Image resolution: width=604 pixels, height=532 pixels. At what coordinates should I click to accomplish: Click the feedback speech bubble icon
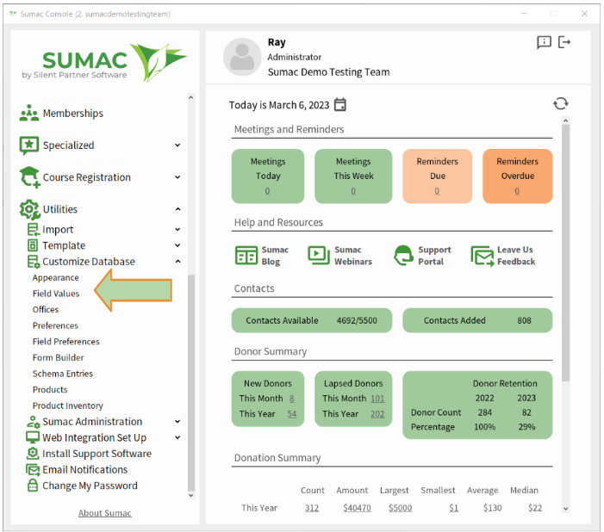544,42
